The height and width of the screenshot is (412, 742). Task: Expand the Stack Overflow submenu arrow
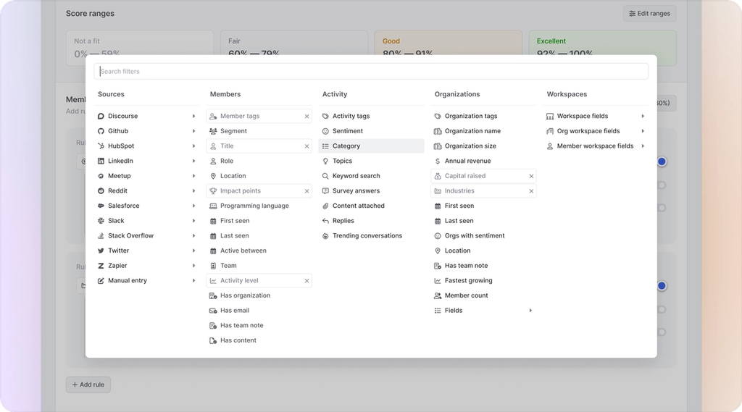click(193, 235)
